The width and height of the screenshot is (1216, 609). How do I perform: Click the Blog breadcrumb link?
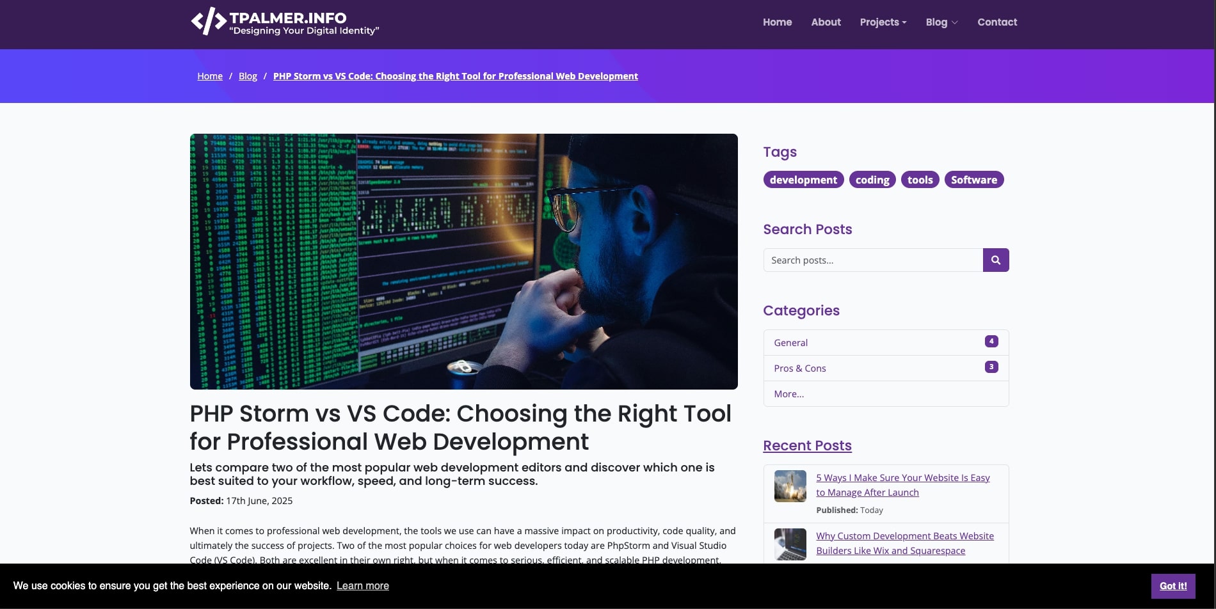[x=248, y=76]
